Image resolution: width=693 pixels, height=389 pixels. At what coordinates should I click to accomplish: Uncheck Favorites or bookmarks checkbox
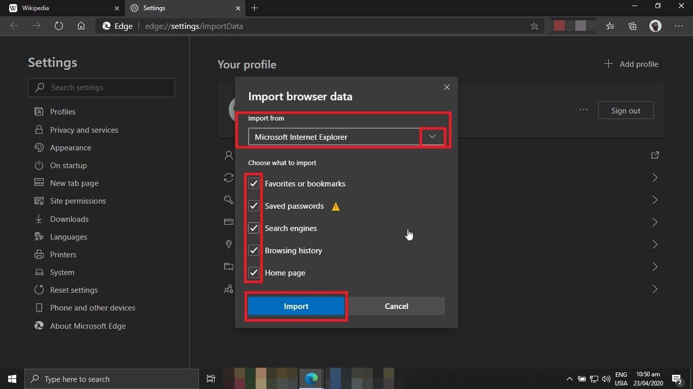coord(254,184)
